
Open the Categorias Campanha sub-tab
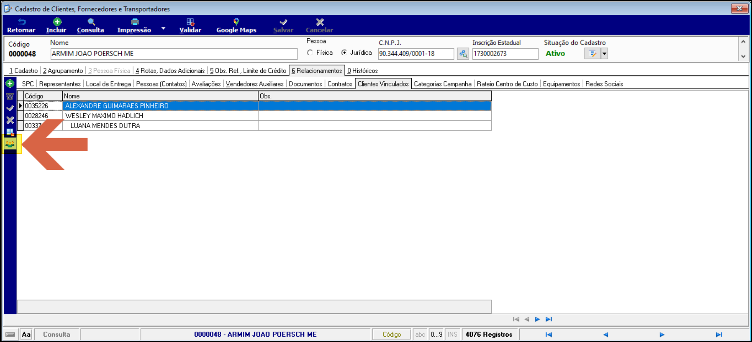[443, 84]
